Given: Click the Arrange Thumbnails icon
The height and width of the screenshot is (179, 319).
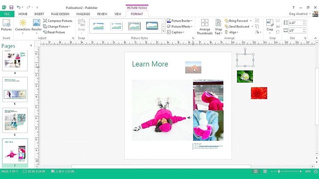Looking at the screenshot, I should (x=205, y=27).
